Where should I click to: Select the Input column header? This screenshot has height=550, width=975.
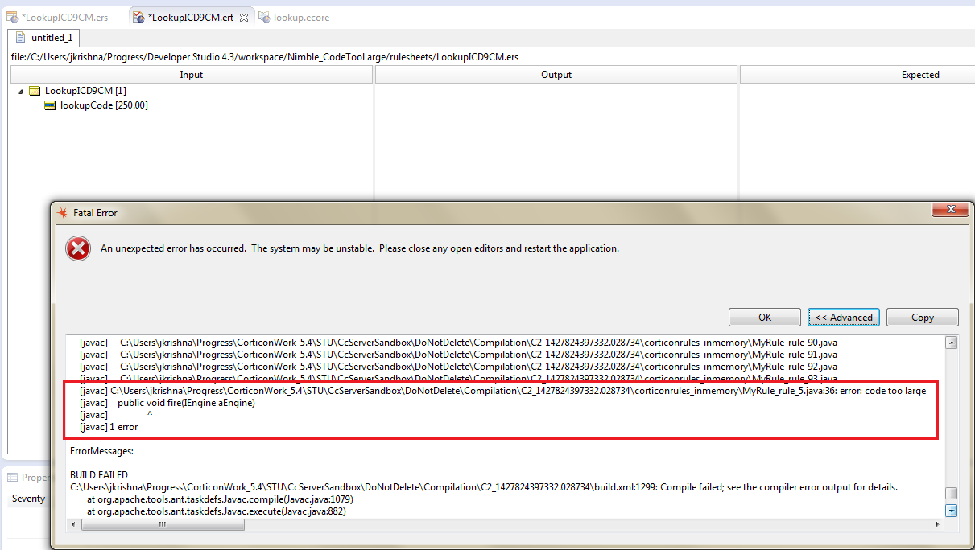pos(191,74)
